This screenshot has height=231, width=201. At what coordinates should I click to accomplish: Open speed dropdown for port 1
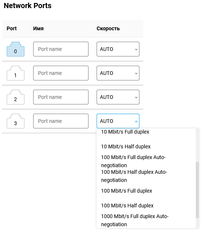pyautogui.click(x=118, y=73)
